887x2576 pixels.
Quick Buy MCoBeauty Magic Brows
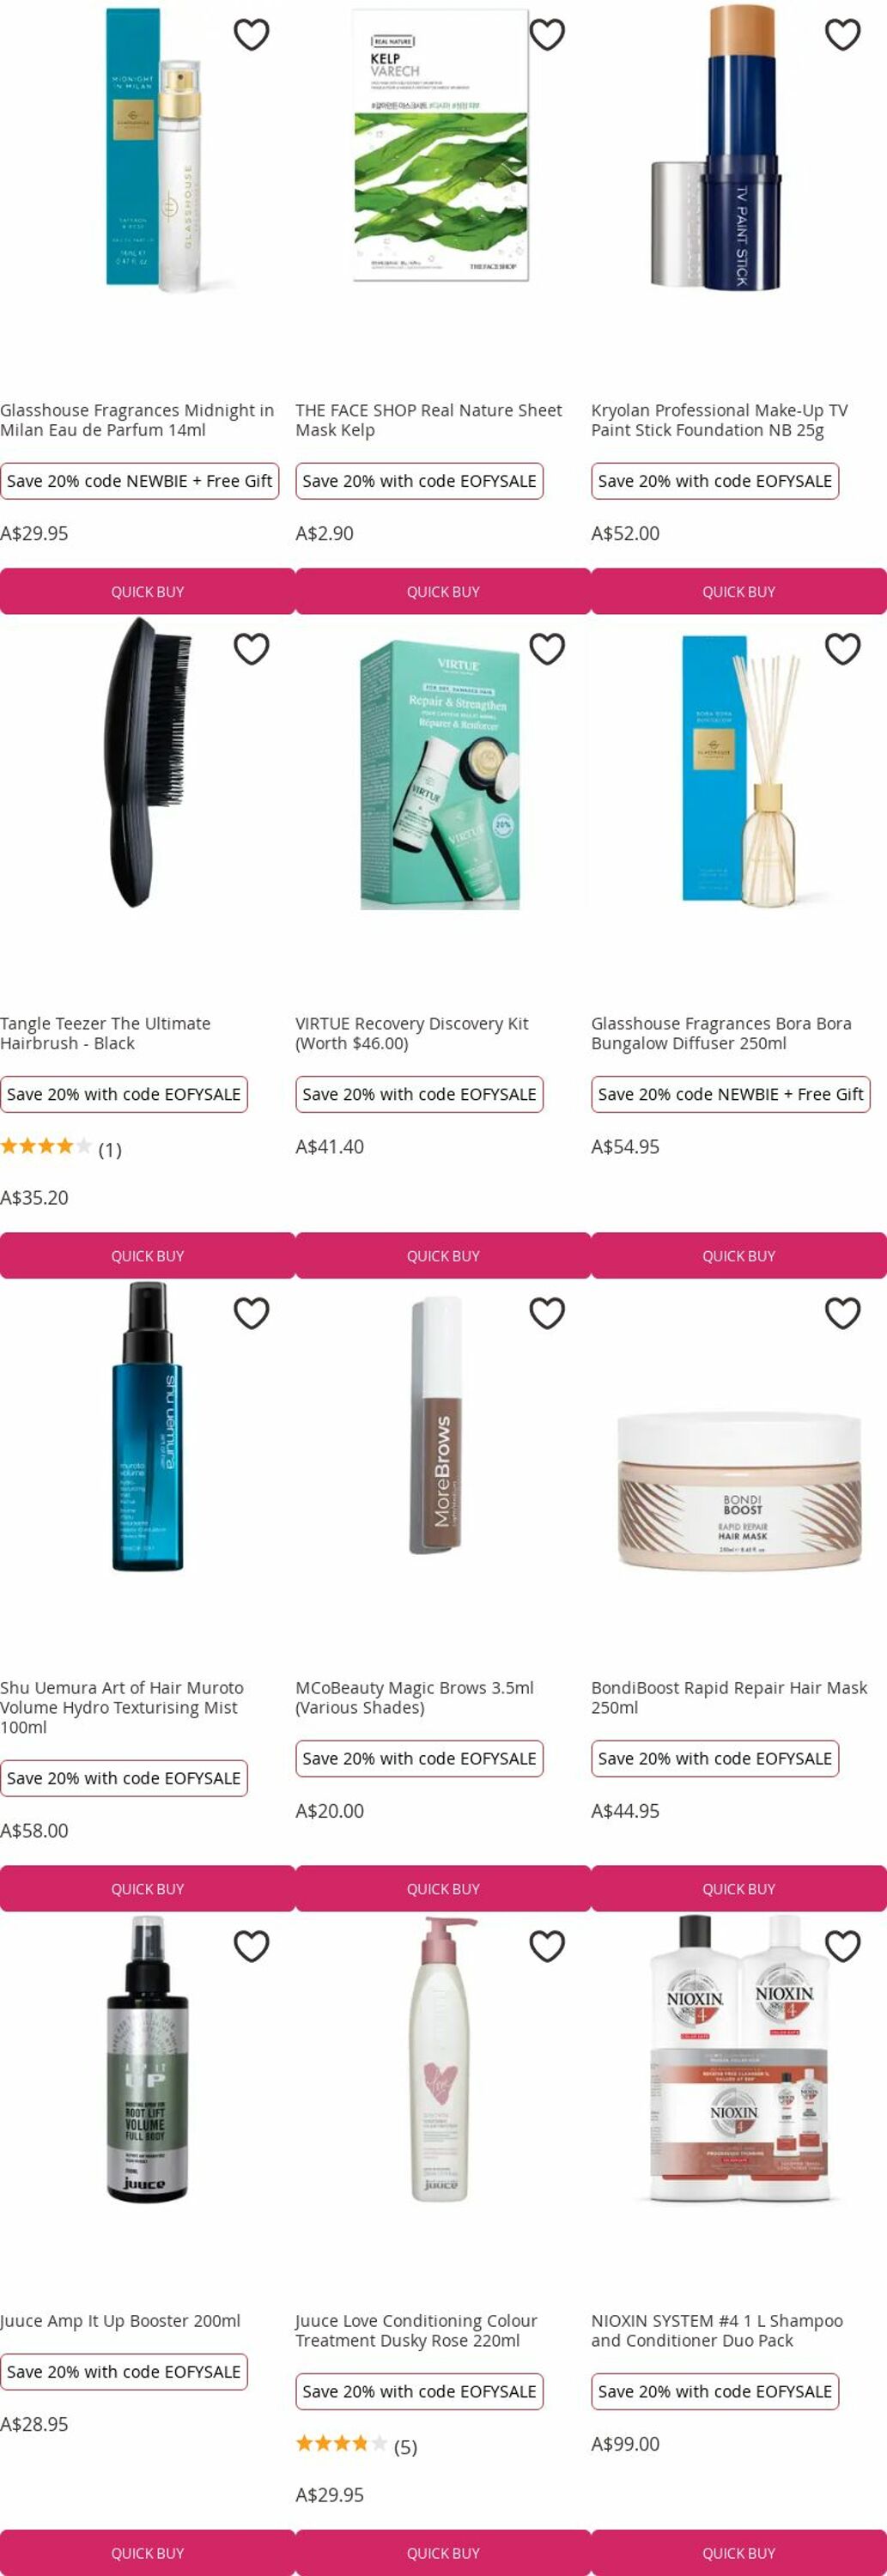(443, 1888)
